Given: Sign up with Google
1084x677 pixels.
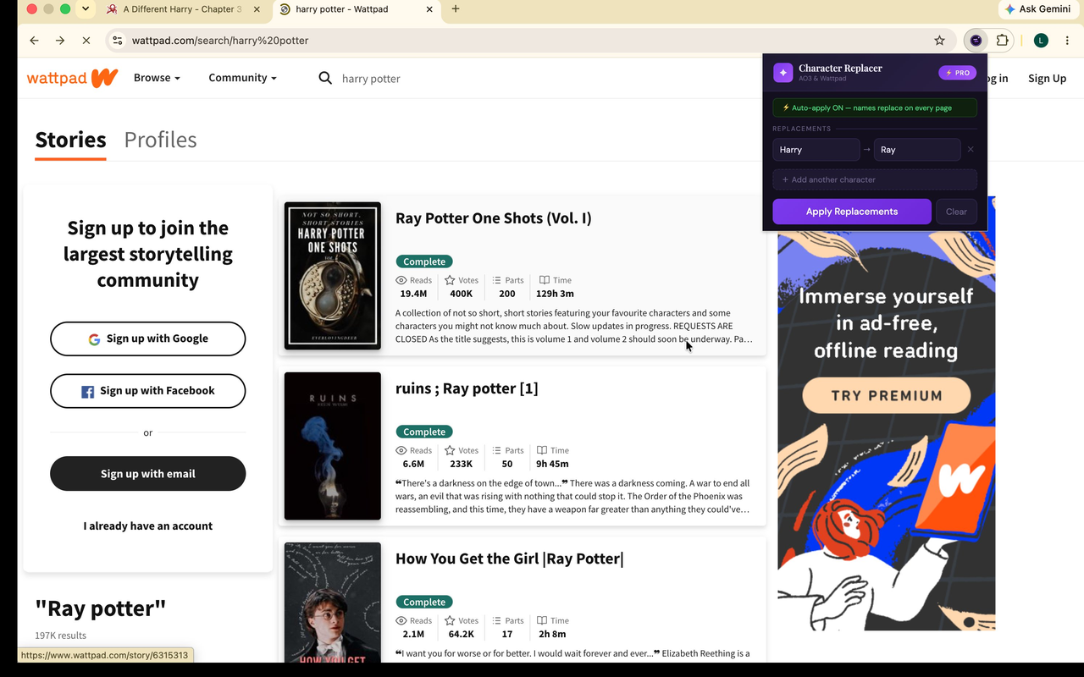Looking at the screenshot, I should 148,338.
